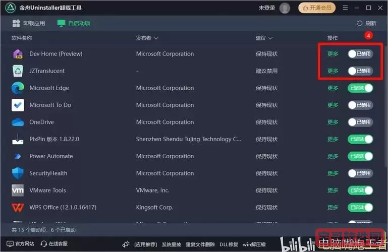Click the 自启动项 monitor icon

pos(61,23)
